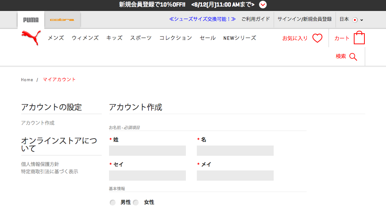
Task: Select the PUMA brand tab
Action: click(31, 20)
